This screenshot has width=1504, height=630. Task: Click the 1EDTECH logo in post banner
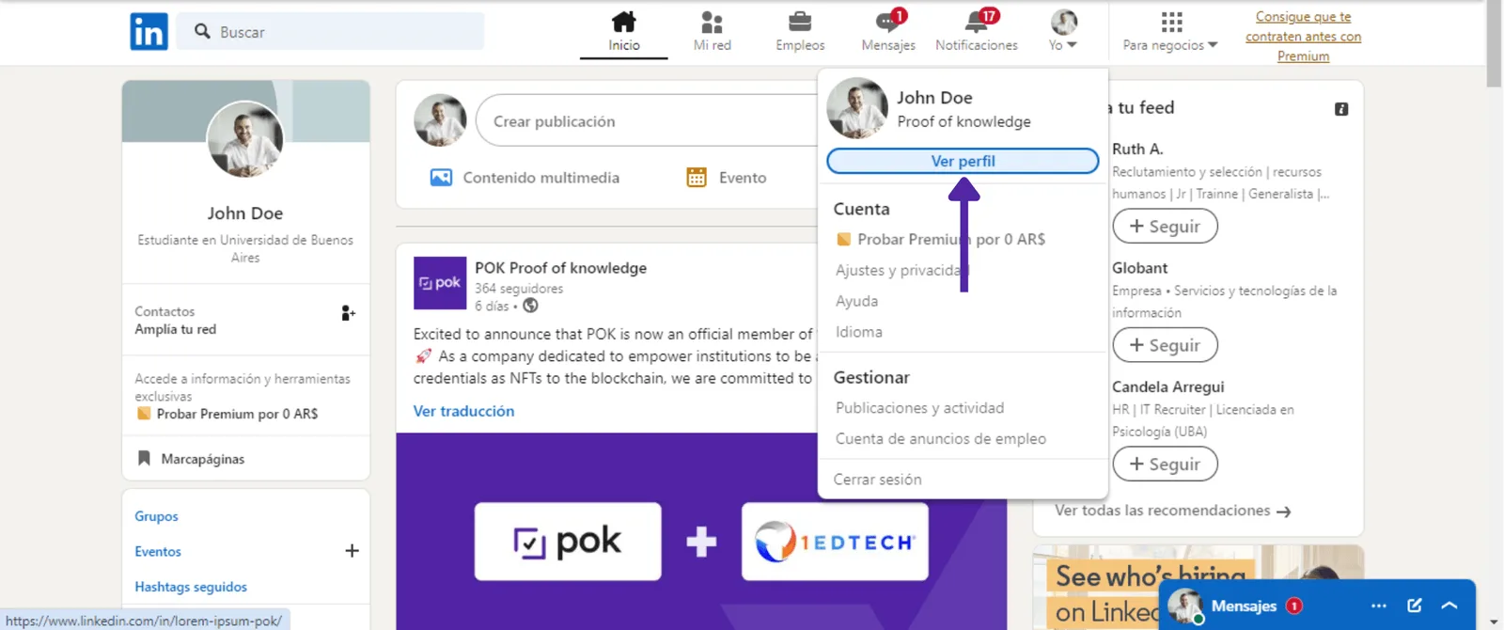pyautogui.click(x=835, y=542)
